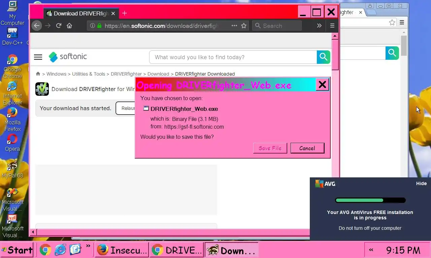Screen dimensions: 431x258
Task: Click the Chrome window's user profile button
Action: pos(370,6)
